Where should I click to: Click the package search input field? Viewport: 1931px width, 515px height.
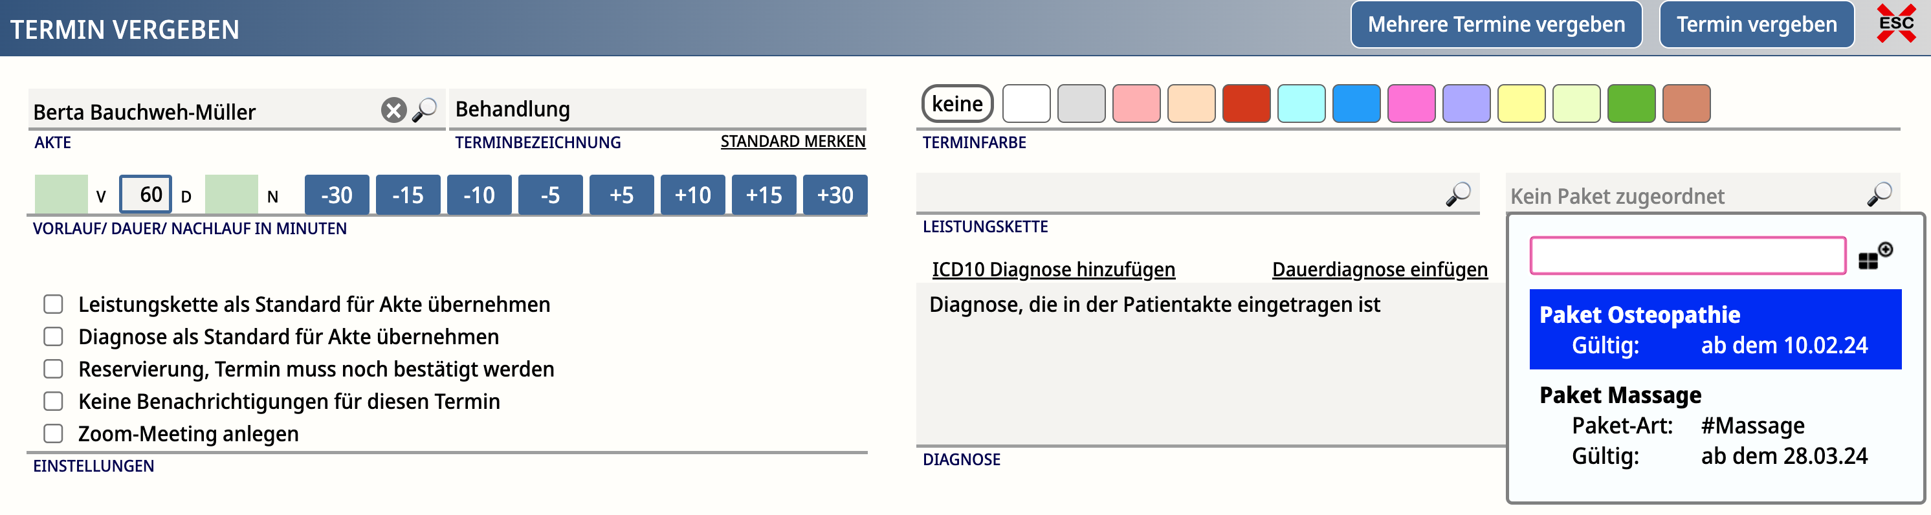pyautogui.click(x=1688, y=256)
